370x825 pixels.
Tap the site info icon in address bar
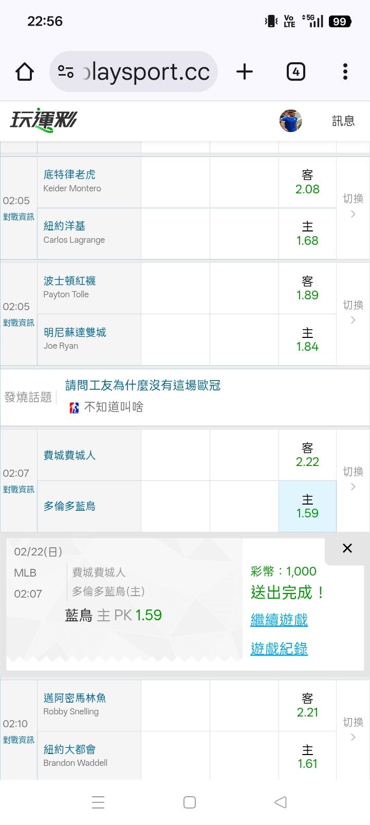66,71
